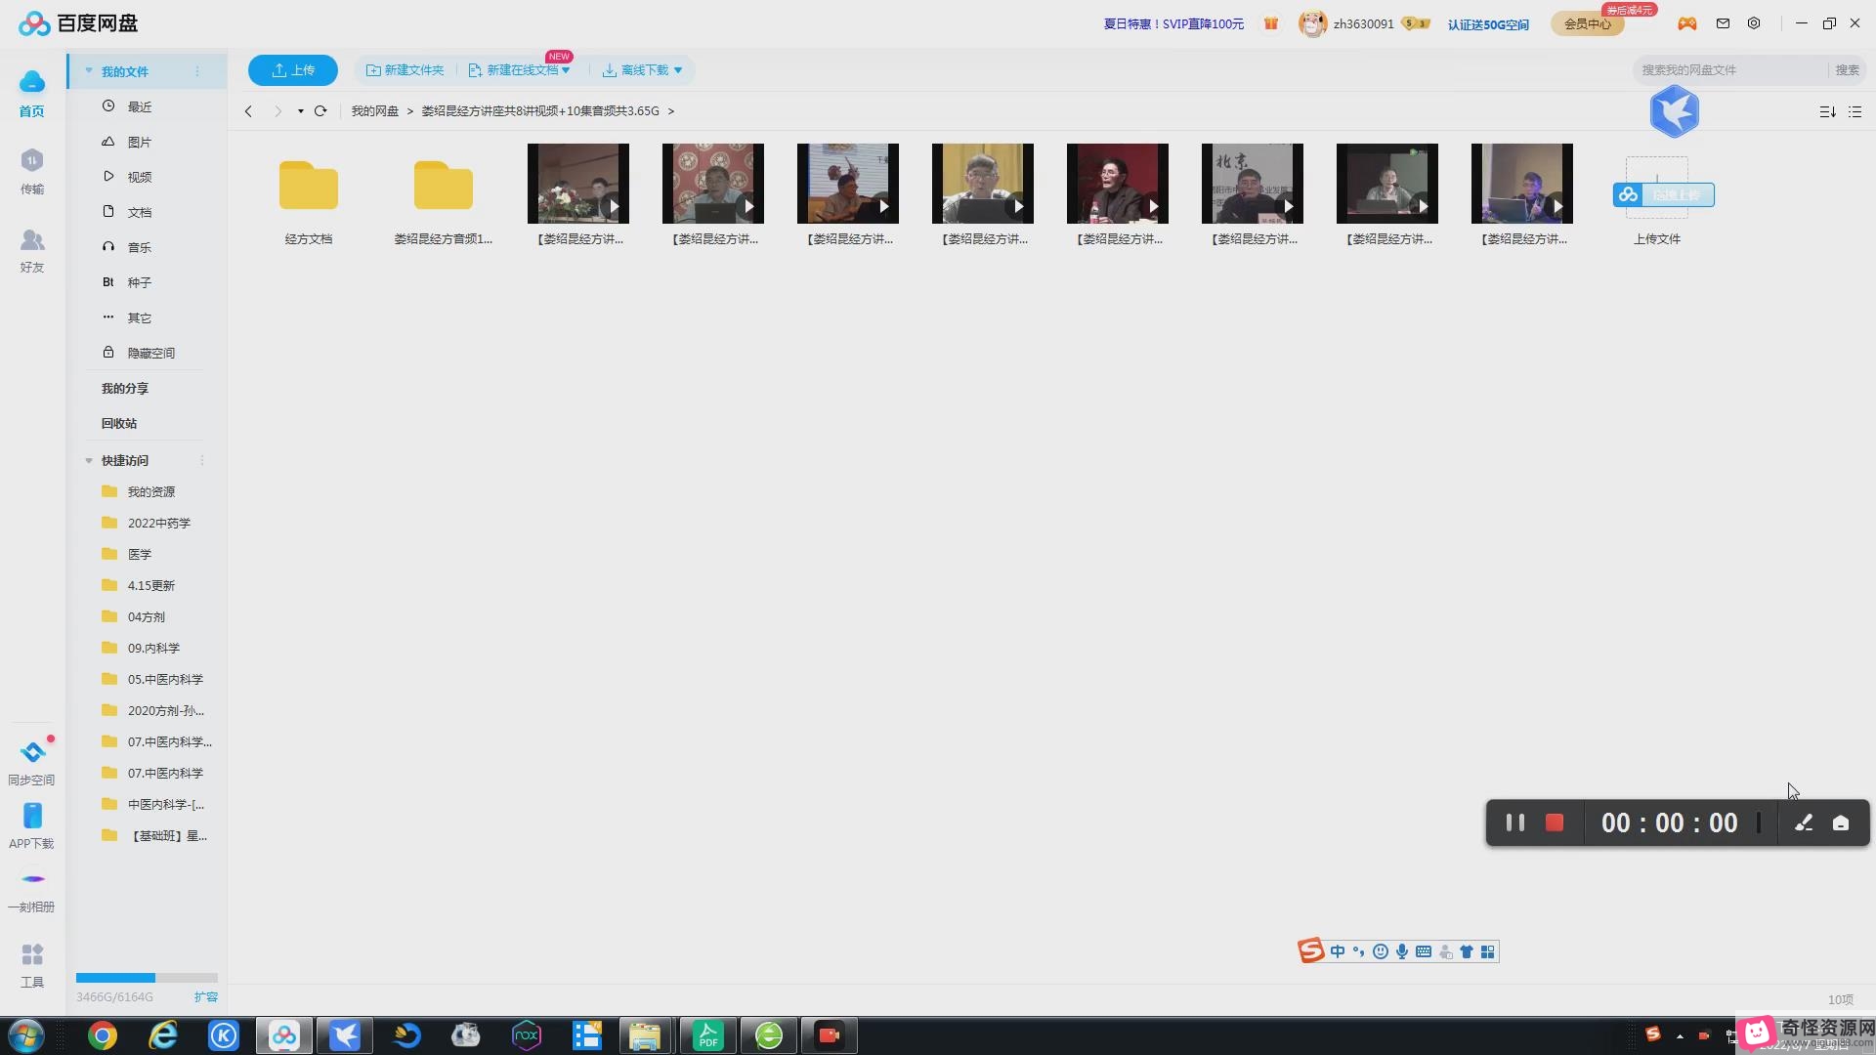
Task: Open the sort order icon
Action: tap(1827, 112)
